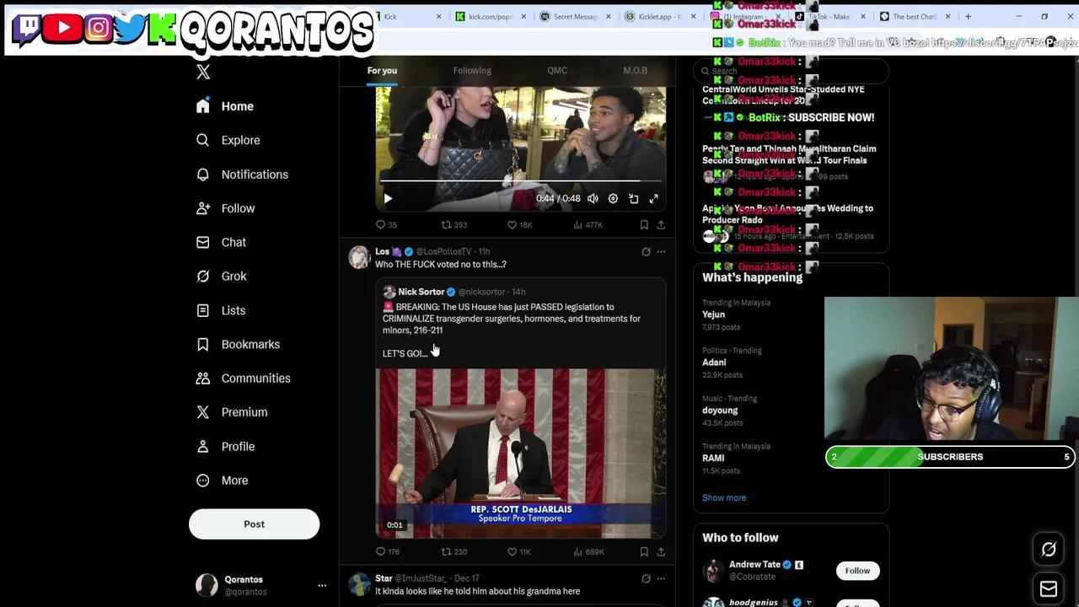Open Los profile avatar
The image size is (1079, 607).
pyautogui.click(x=359, y=258)
